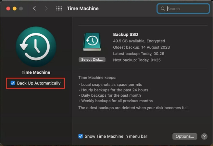Click the Time Machine label under the icon
Screen dimensions: 213x146
coord(36,72)
